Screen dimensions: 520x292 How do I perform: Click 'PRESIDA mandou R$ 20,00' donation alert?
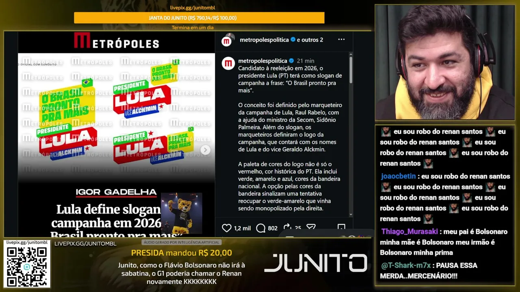[181, 253]
